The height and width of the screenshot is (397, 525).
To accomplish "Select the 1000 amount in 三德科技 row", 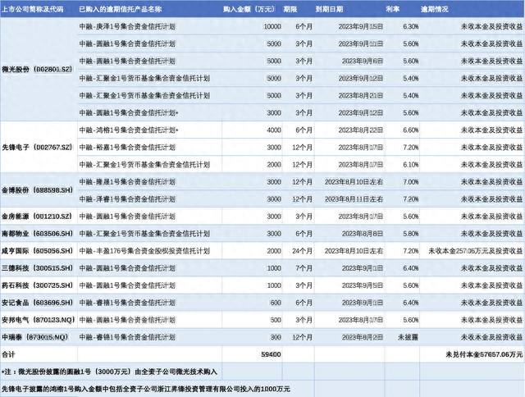I will tap(274, 268).
